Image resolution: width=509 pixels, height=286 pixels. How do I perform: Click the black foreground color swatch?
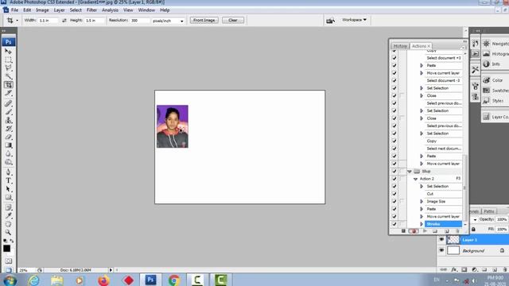pos(6,249)
